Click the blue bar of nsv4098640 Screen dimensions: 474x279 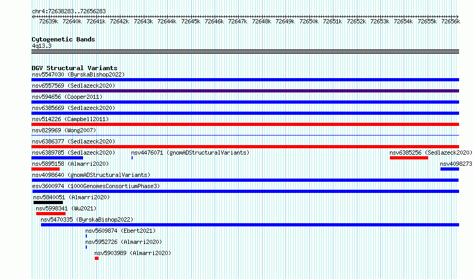tap(245, 180)
